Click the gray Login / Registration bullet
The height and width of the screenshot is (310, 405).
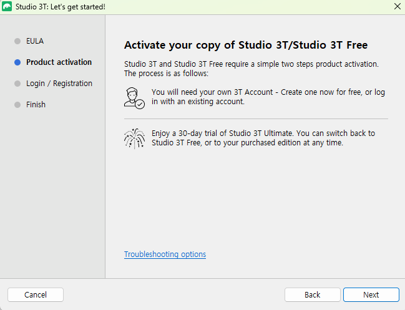point(17,84)
